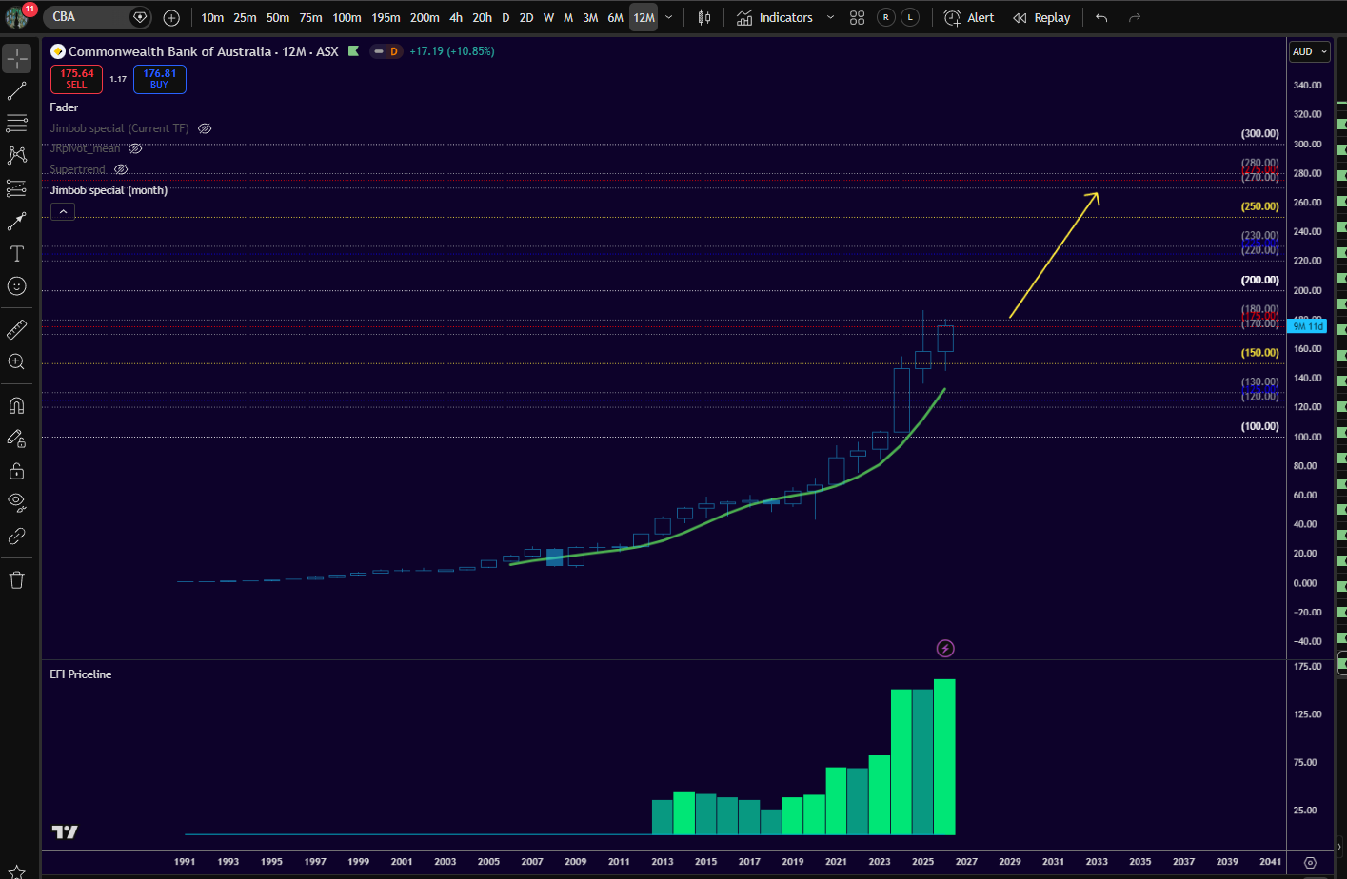Click the 175.64 SELL button
This screenshot has height=879, width=1347.
pyautogui.click(x=76, y=79)
